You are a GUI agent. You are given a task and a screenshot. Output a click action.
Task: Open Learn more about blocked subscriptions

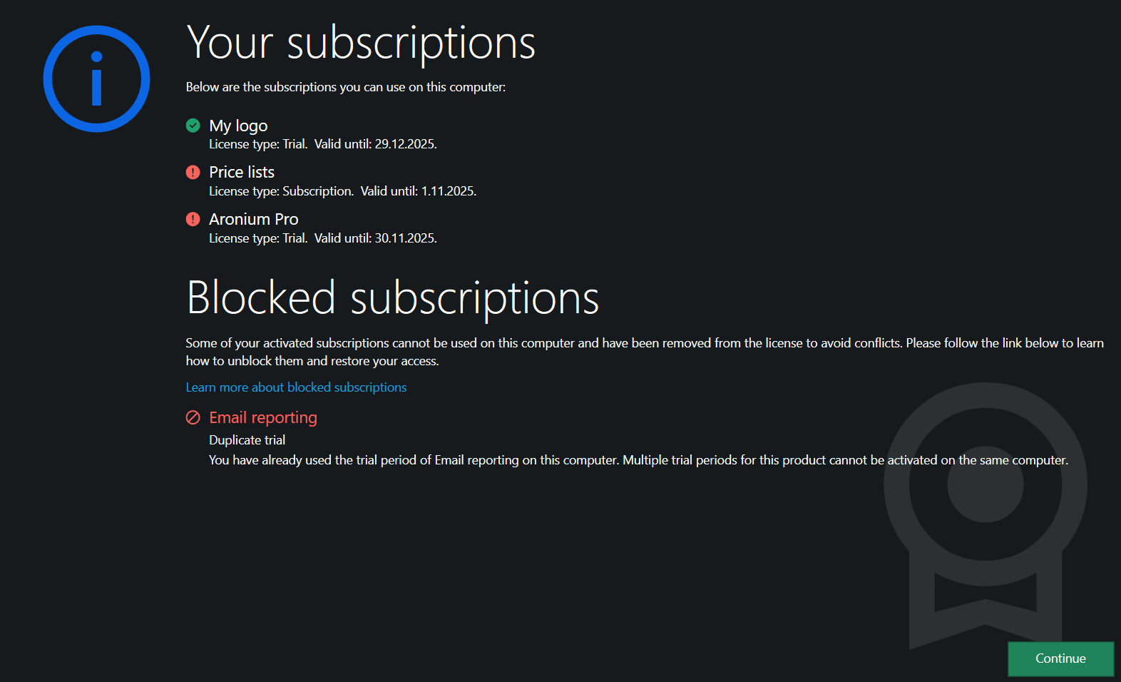point(295,387)
